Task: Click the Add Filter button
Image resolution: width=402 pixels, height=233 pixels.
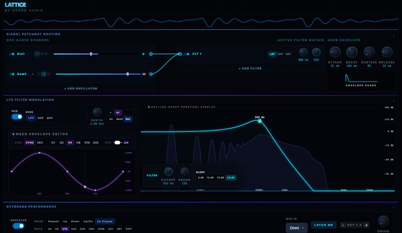Action: point(250,68)
